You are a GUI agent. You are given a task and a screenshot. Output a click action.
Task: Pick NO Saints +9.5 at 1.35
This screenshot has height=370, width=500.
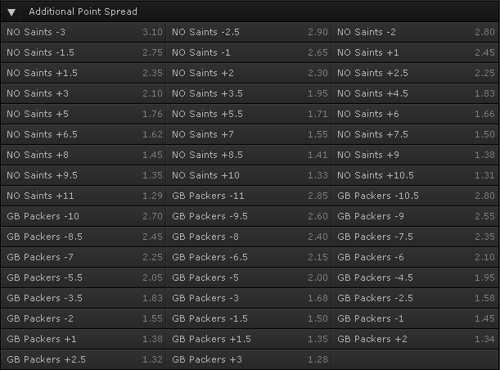(x=83, y=175)
